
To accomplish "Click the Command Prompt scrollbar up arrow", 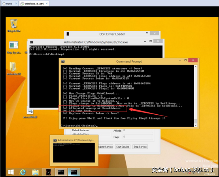I will pos(196,67).
